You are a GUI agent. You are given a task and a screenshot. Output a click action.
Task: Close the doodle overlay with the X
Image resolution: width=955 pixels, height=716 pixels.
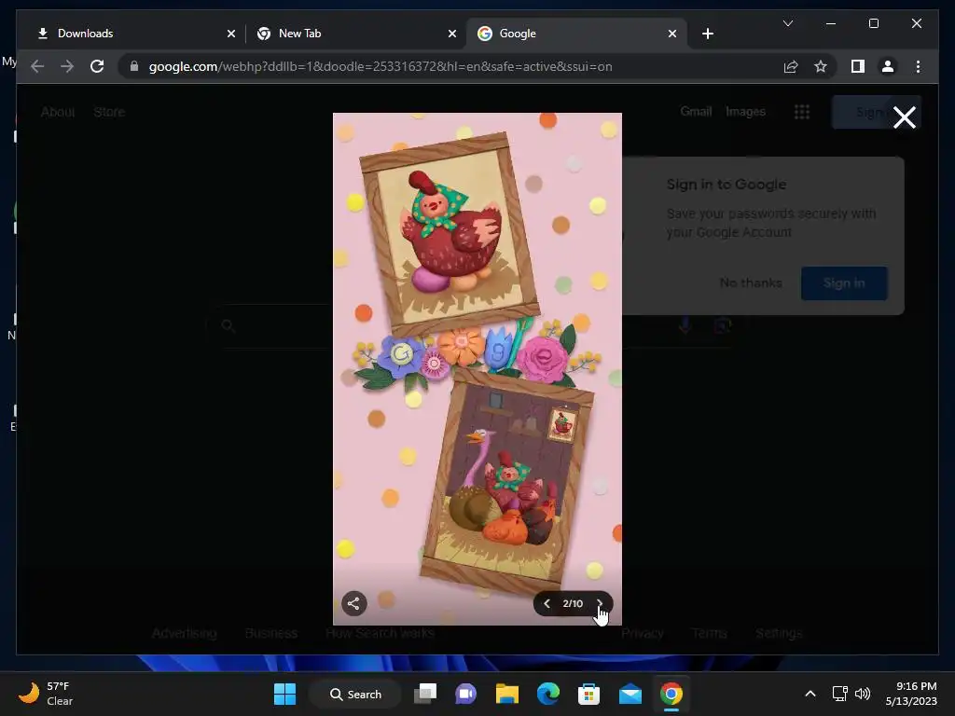click(905, 117)
